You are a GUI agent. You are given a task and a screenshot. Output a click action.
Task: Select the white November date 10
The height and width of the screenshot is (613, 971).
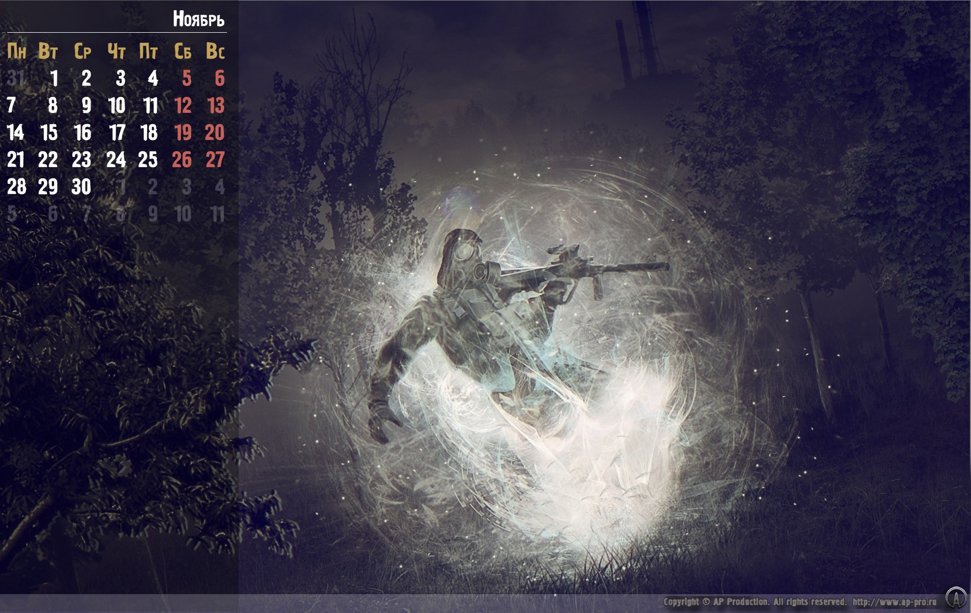[117, 105]
